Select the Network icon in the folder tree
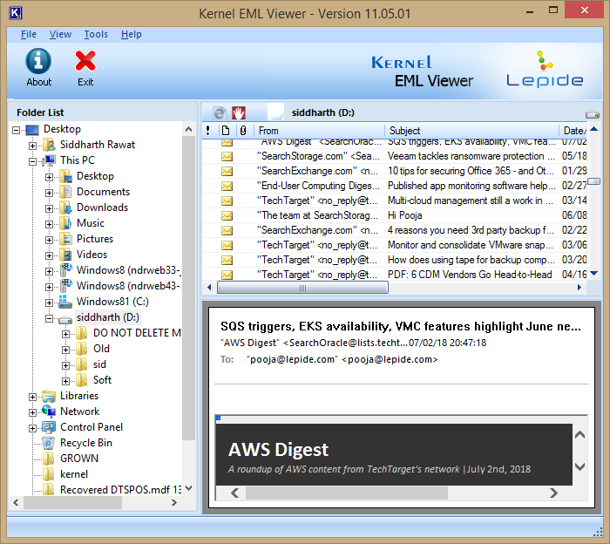This screenshot has width=610, height=544. [49, 411]
